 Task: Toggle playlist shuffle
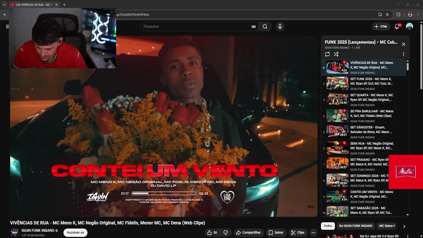click(x=336, y=54)
